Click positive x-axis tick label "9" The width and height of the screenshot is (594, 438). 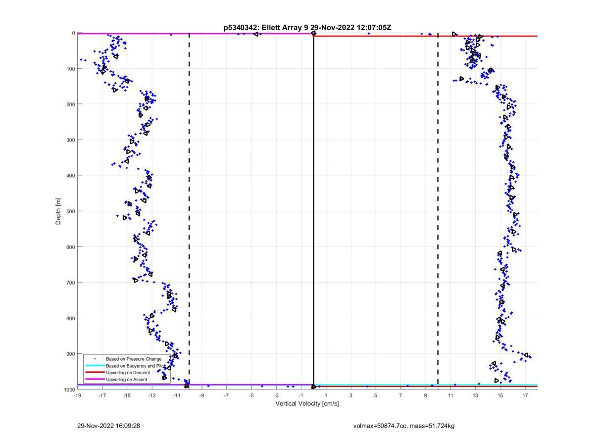(x=426, y=395)
